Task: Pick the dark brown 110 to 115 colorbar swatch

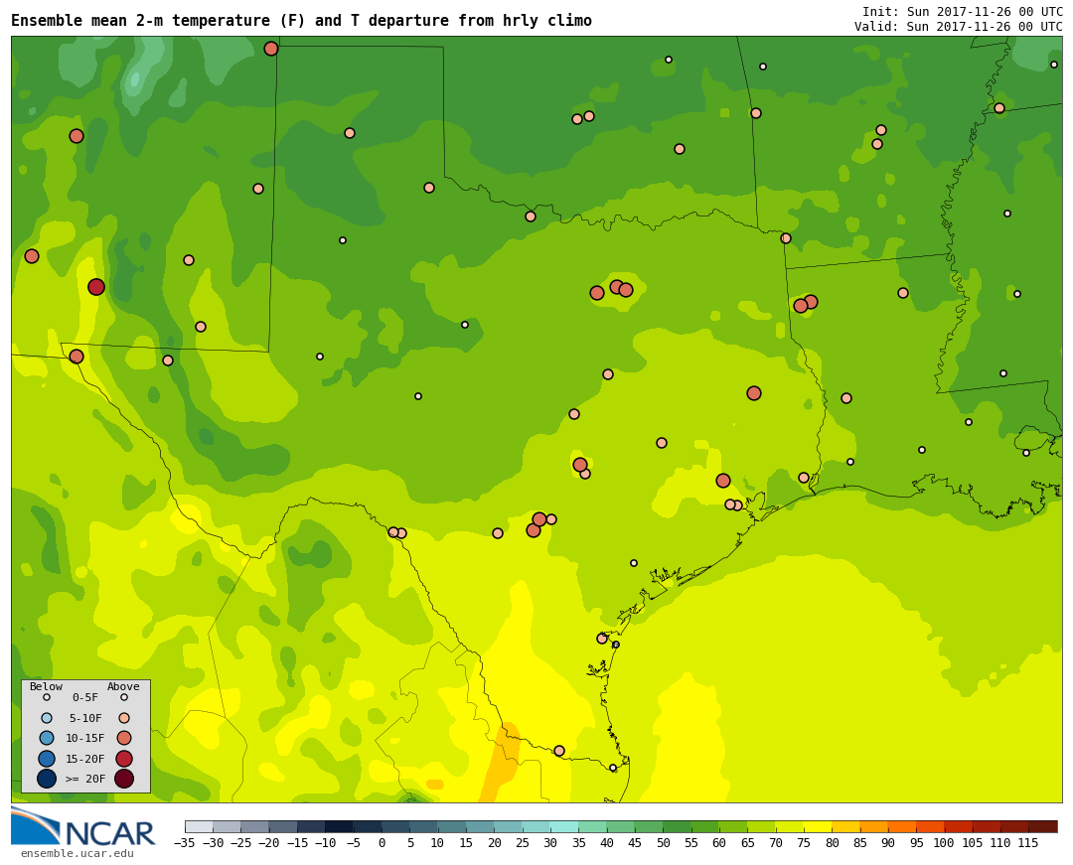Action: pos(1014,826)
